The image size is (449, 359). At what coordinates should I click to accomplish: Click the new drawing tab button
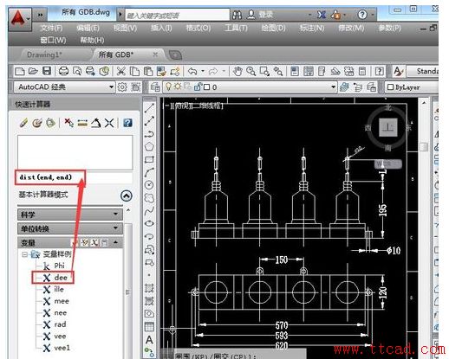tap(175, 54)
